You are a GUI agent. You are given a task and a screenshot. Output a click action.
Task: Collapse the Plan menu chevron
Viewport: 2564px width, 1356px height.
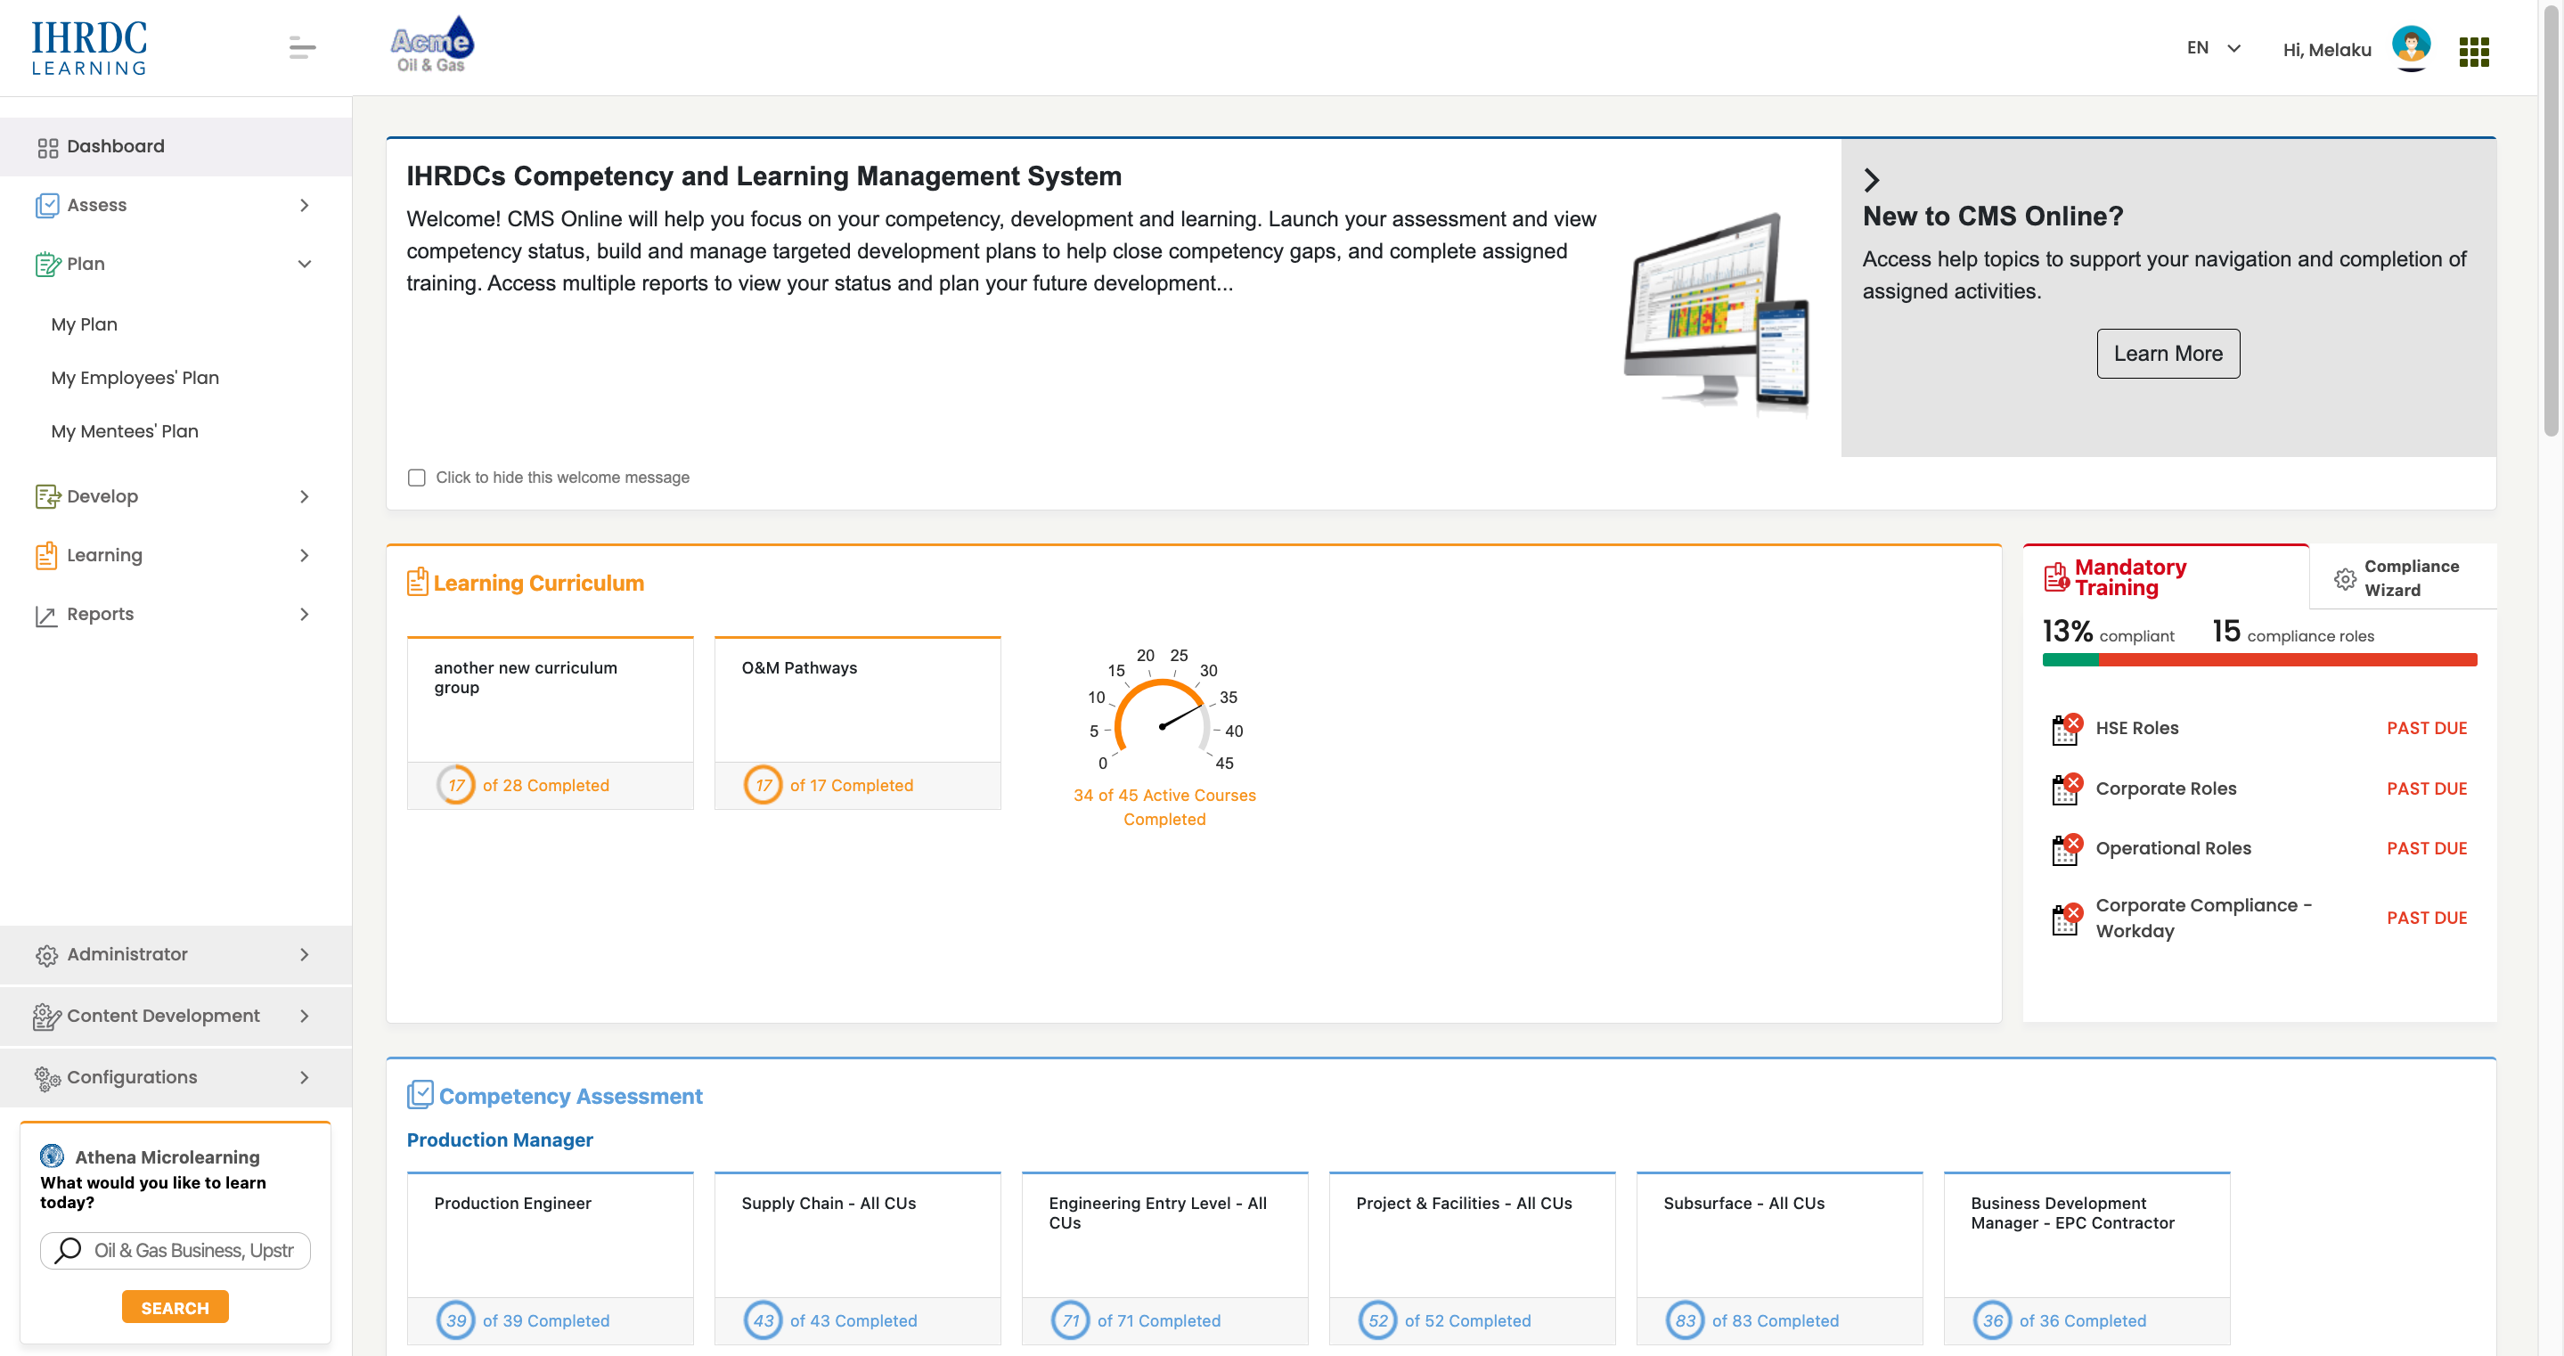pyautogui.click(x=305, y=264)
